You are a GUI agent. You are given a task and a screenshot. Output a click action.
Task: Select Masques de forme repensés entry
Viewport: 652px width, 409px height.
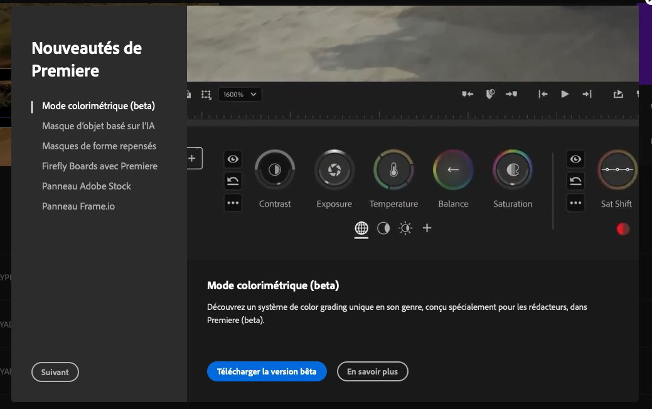point(99,146)
